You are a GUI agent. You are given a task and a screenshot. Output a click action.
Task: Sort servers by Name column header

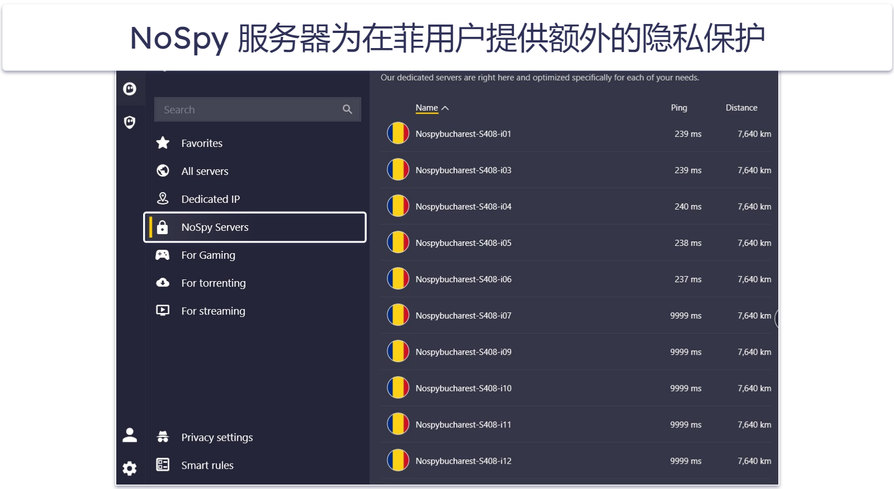point(427,108)
